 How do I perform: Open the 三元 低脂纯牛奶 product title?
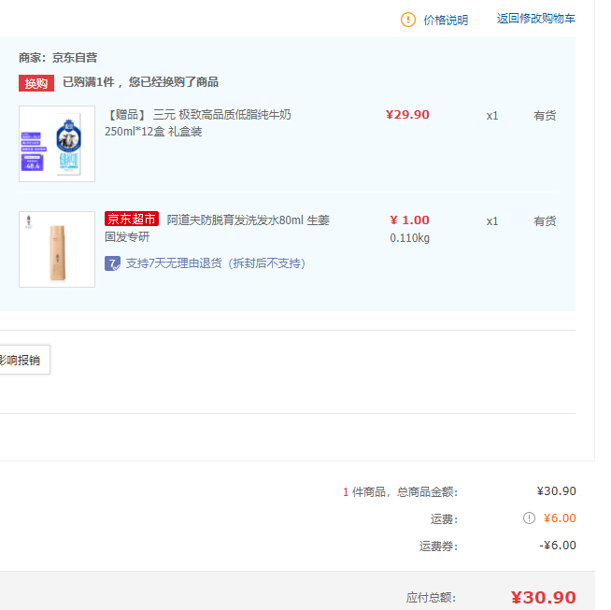pyautogui.click(x=197, y=123)
